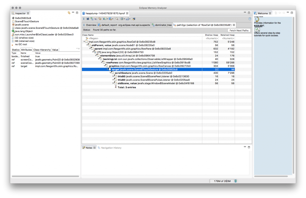Open the Query Browser dropdown arrow
This screenshot has height=198, width=306.
pos(113,19)
